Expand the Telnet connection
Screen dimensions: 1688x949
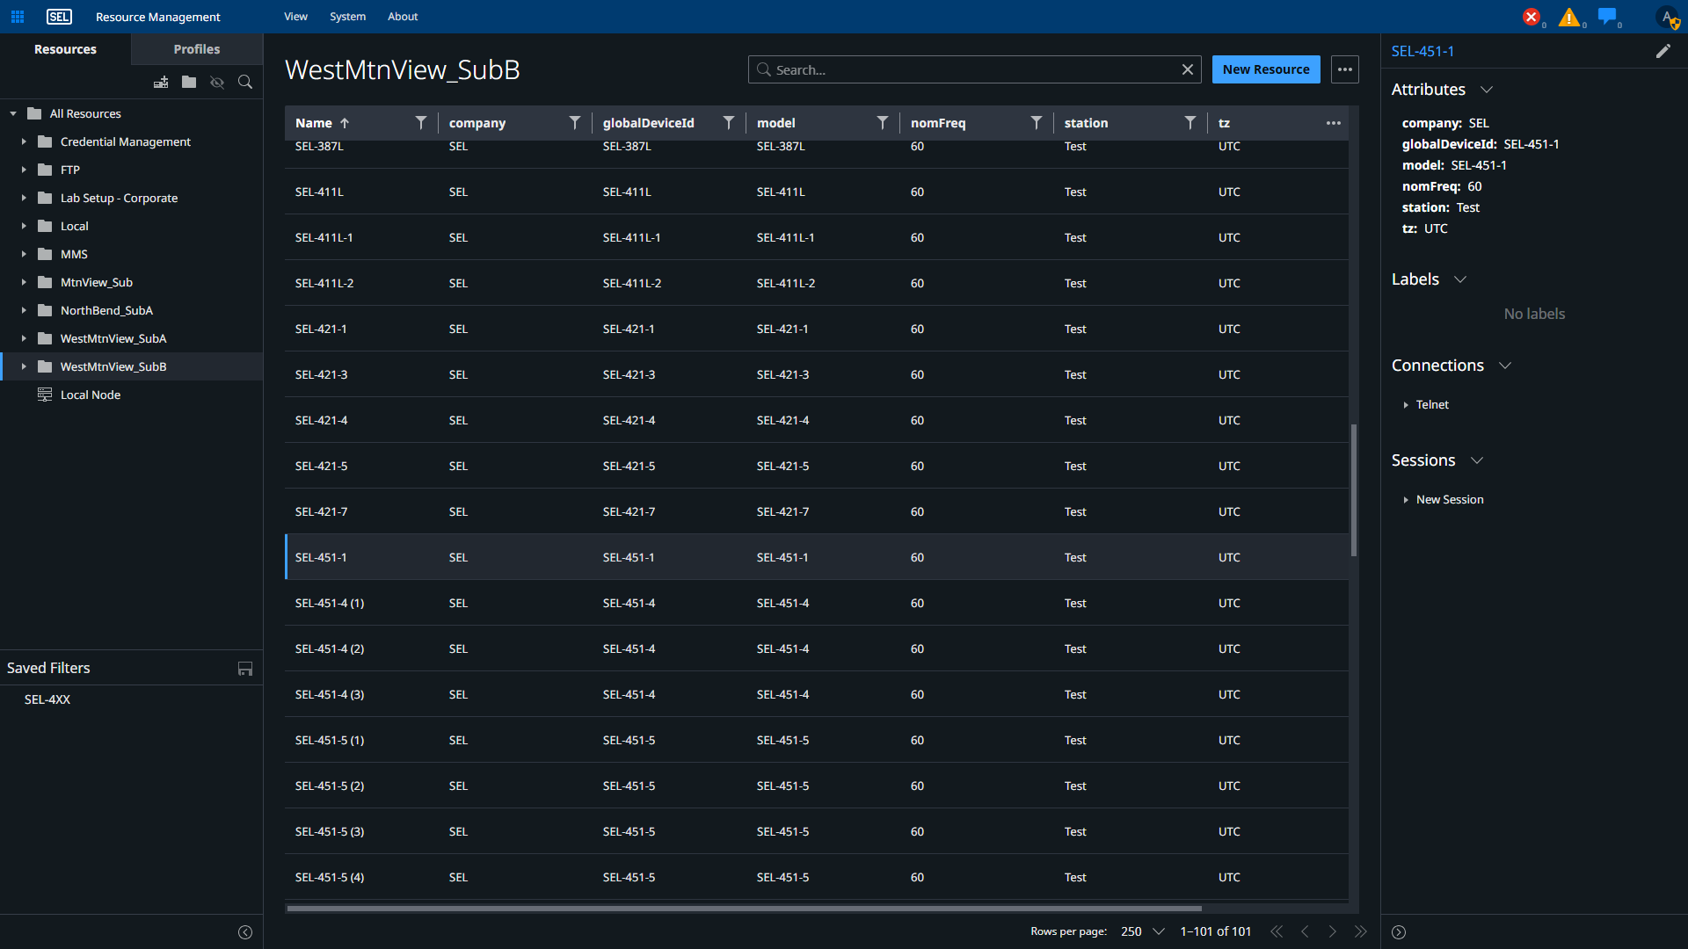(x=1406, y=405)
